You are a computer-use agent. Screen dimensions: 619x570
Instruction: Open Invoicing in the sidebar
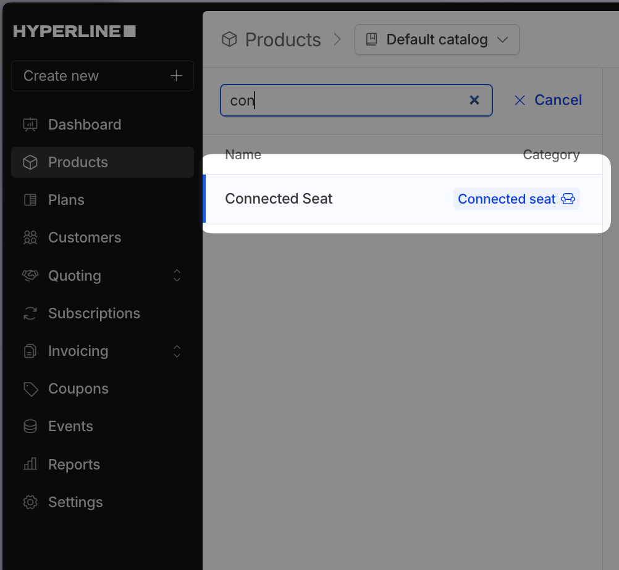click(x=103, y=351)
